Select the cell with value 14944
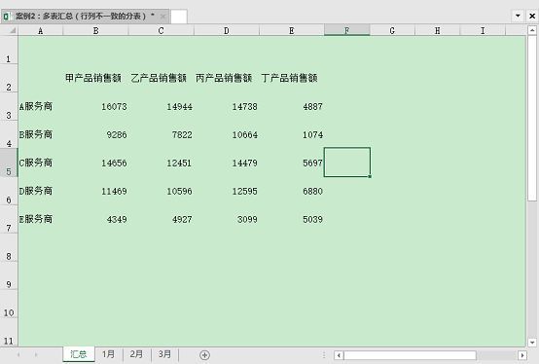This screenshot has height=364, width=539. pos(161,106)
